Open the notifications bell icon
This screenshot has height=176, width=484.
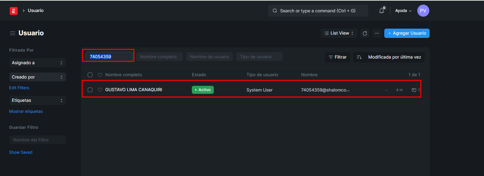[382, 11]
